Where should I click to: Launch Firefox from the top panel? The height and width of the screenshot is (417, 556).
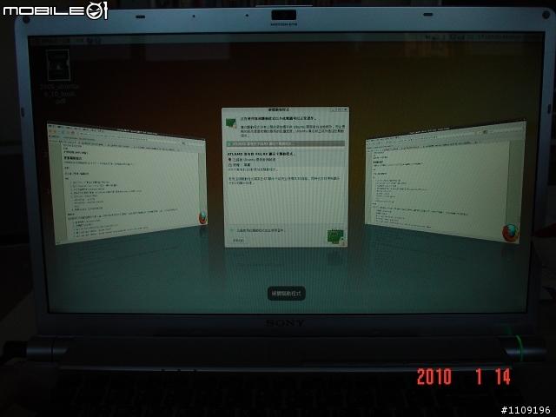tap(92, 41)
